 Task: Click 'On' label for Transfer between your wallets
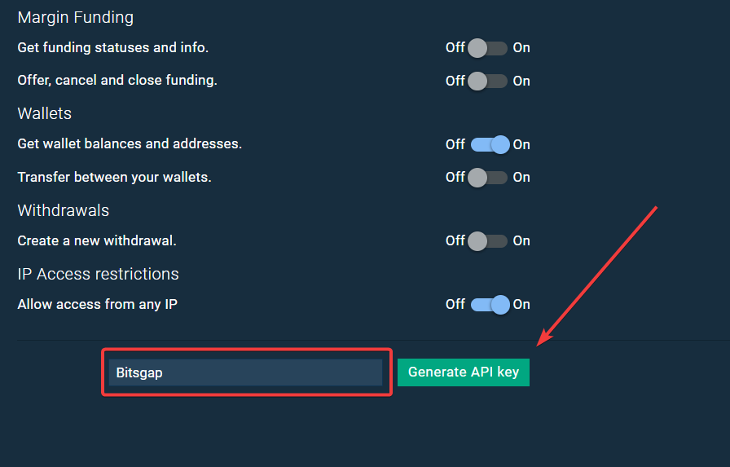coord(521,177)
